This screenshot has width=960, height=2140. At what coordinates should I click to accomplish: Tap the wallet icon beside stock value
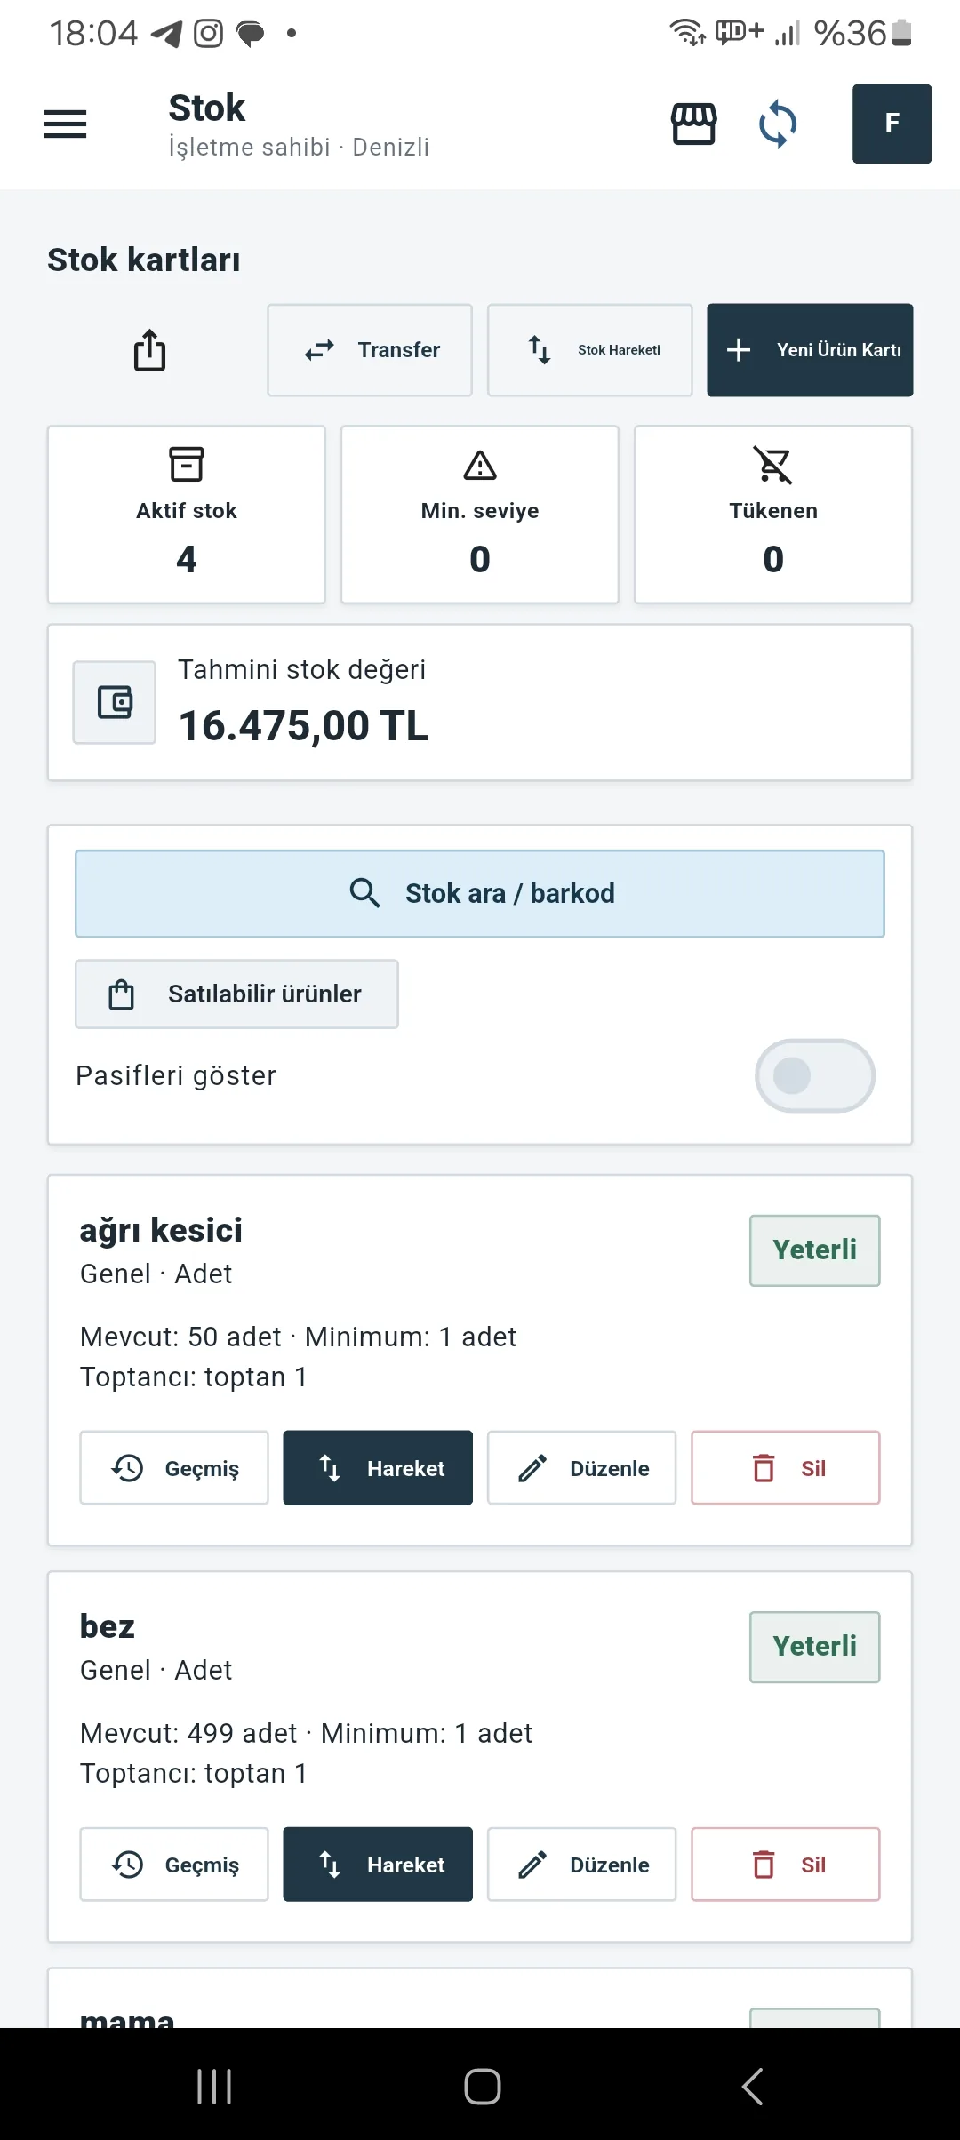115,702
